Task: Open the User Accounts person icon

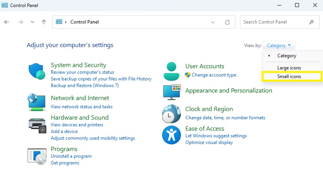Action: click(172, 71)
